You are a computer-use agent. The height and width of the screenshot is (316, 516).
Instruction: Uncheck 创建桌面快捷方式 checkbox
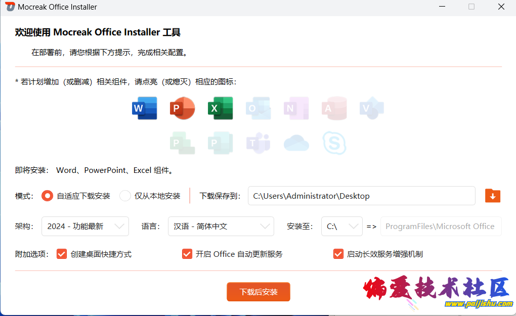[62, 254]
